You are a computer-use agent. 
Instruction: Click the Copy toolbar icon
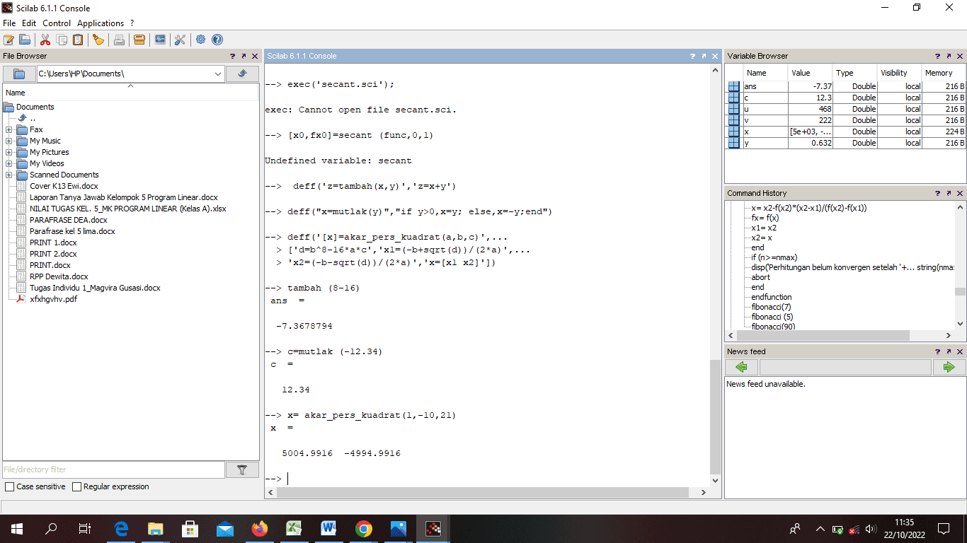(x=62, y=40)
